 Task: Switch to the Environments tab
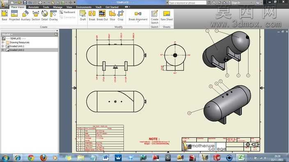tap(84, 7)
